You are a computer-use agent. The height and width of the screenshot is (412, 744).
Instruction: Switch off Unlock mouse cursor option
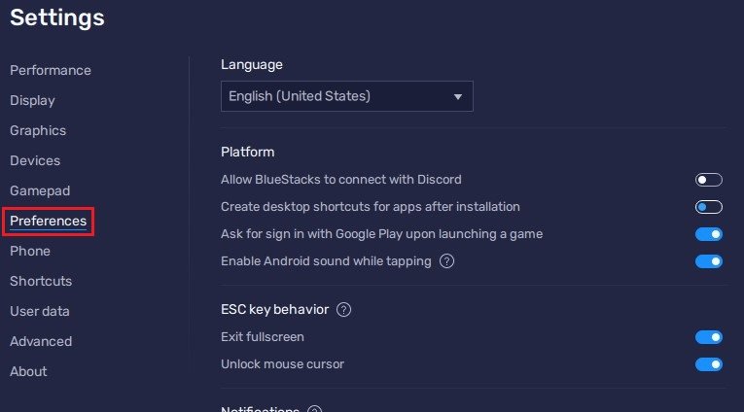[709, 364]
